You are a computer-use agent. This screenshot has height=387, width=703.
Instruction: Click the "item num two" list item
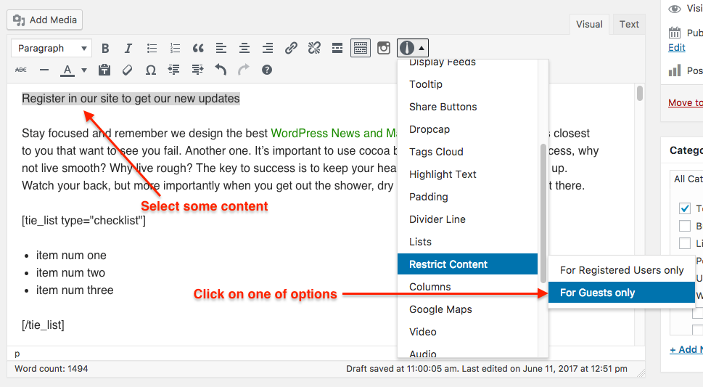coord(70,272)
